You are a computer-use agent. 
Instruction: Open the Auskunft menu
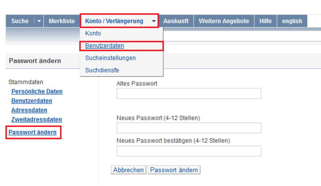pyautogui.click(x=176, y=21)
